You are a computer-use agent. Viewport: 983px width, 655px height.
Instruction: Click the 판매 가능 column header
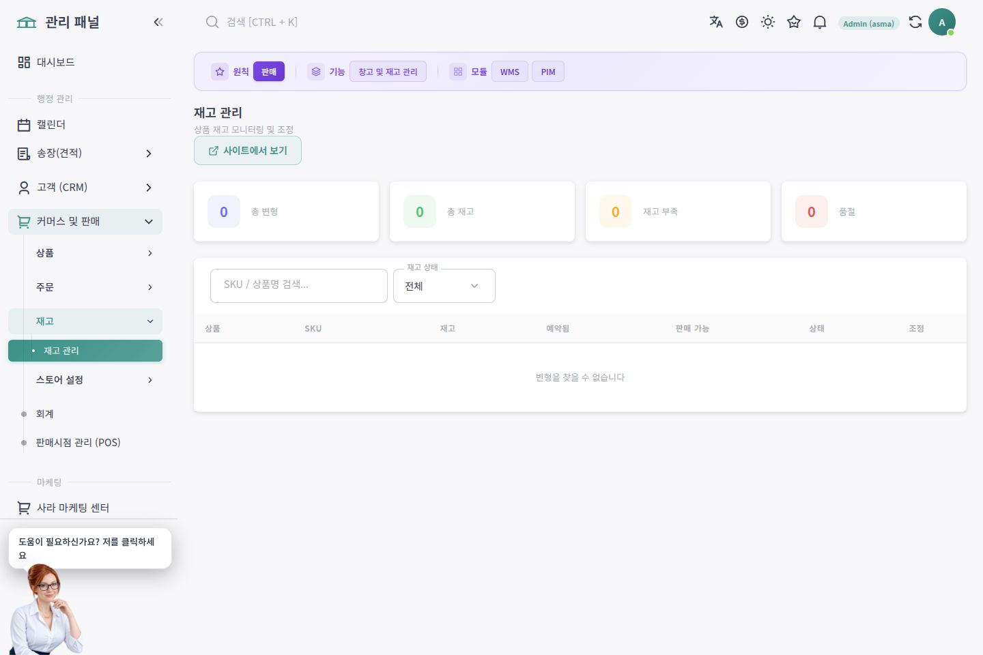point(692,329)
